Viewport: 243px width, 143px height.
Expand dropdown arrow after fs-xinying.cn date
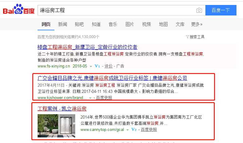[91, 67]
